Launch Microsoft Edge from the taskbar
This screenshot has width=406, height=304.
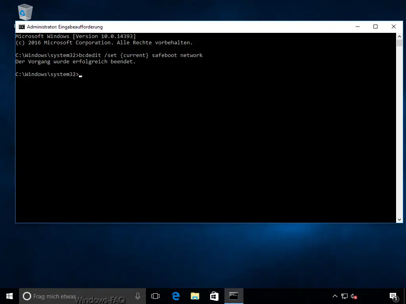click(x=176, y=296)
